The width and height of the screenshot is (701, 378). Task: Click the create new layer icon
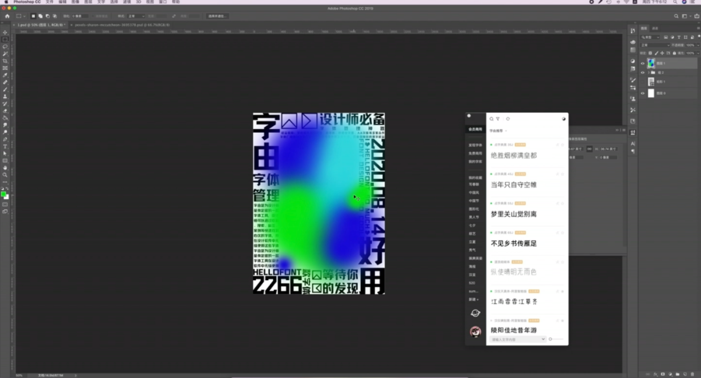685,374
